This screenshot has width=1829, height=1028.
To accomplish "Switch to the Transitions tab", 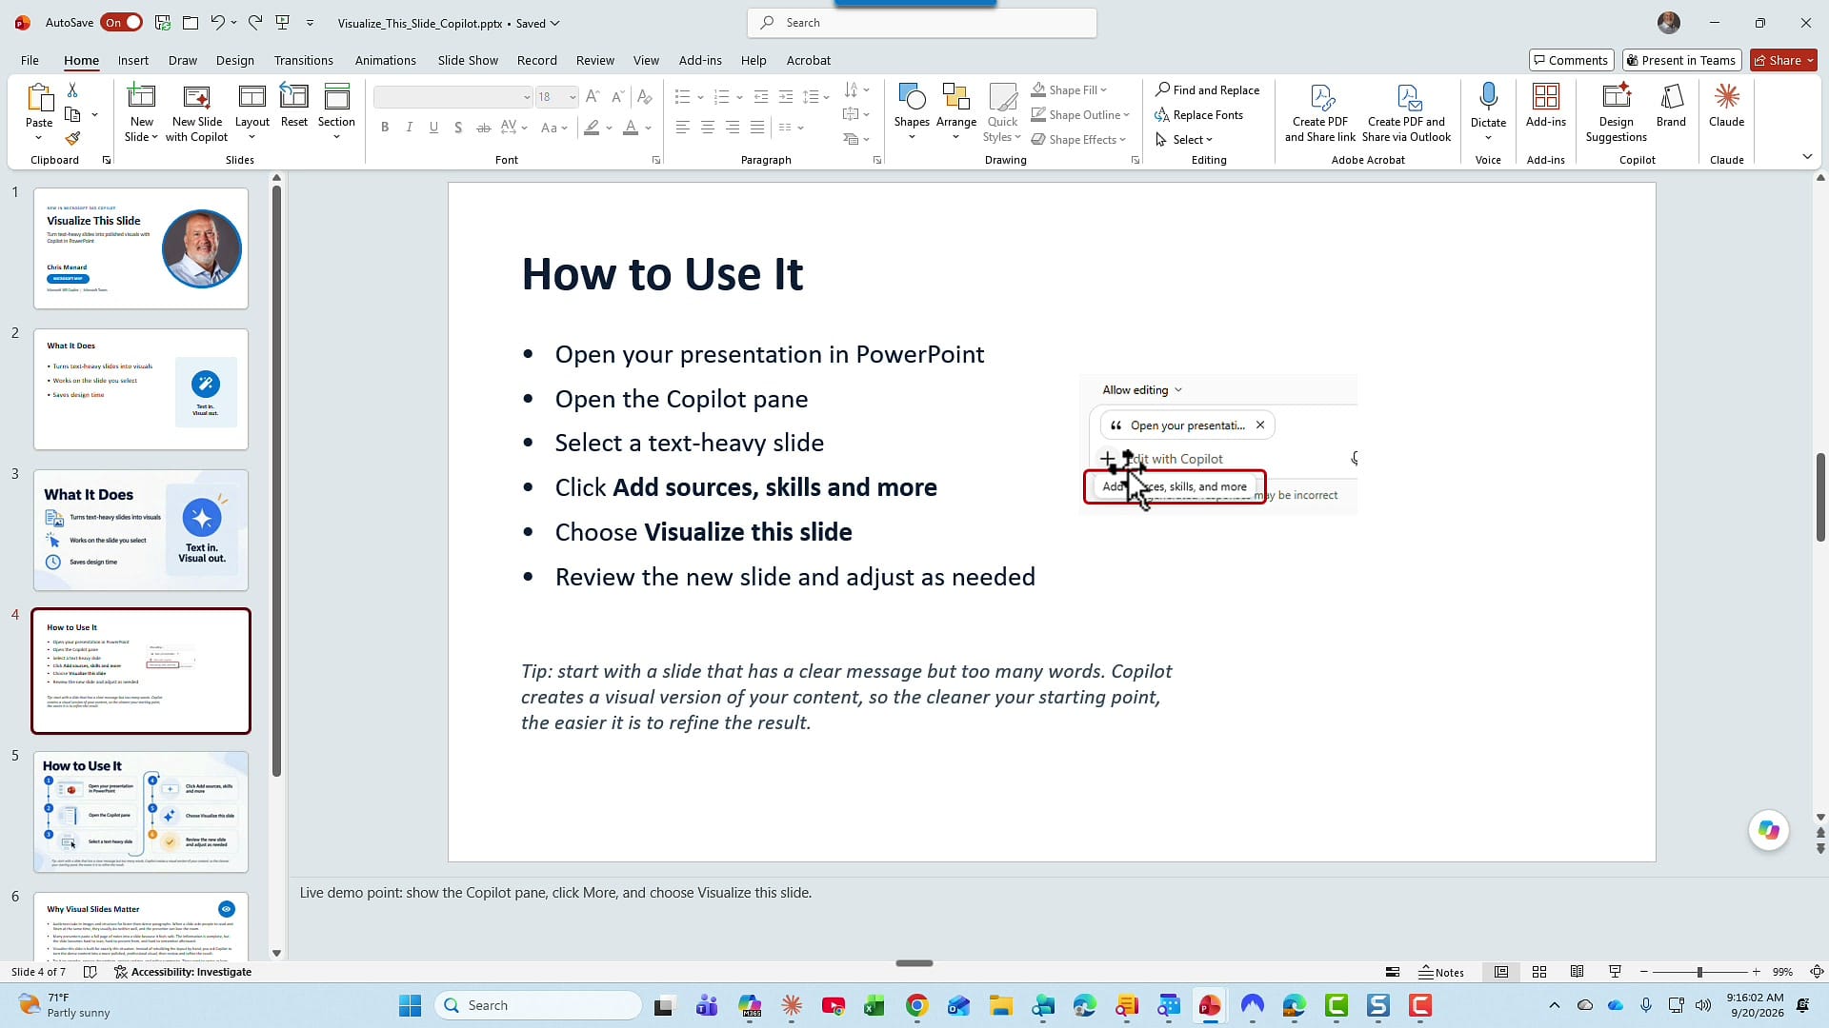I will tap(303, 60).
